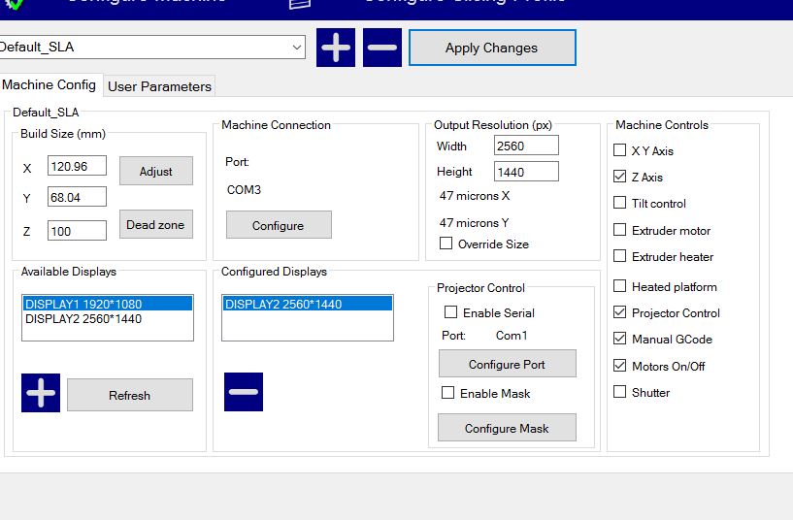Click the Adjust build size button
793x520 pixels.
pyautogui.click(x=156, y=171)
